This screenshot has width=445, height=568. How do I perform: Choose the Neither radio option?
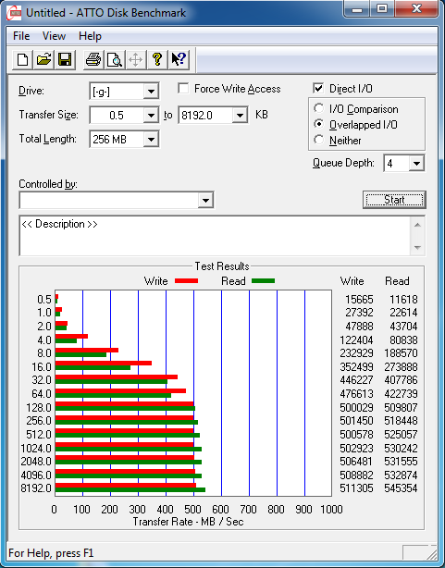click(319, 140)
